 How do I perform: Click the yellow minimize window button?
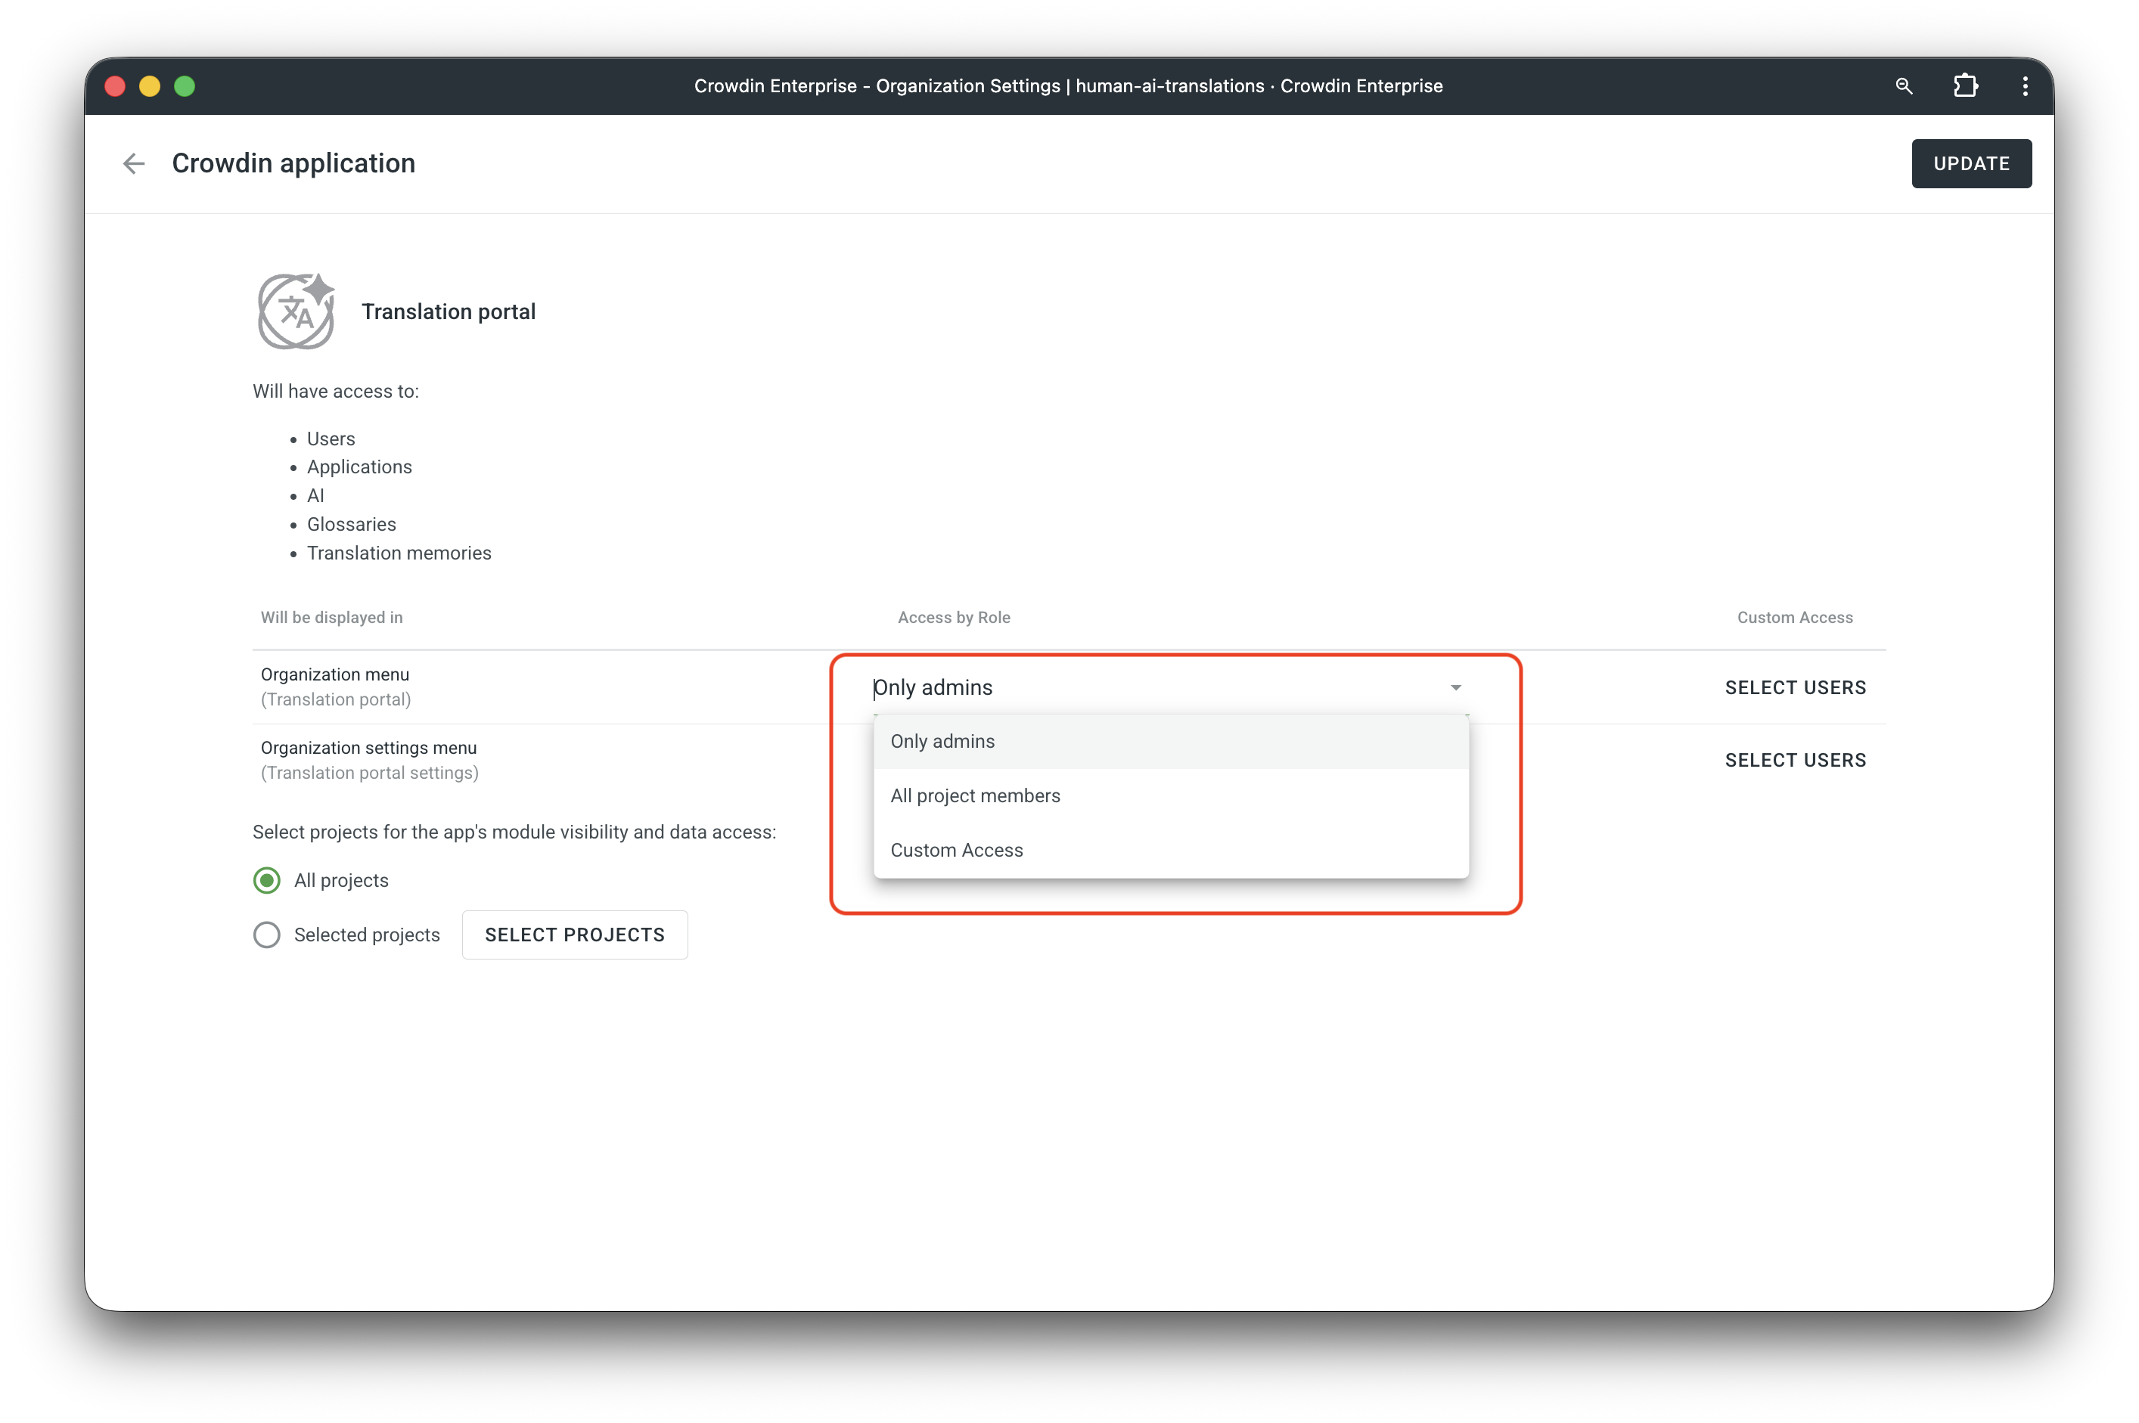coord(150,86)
